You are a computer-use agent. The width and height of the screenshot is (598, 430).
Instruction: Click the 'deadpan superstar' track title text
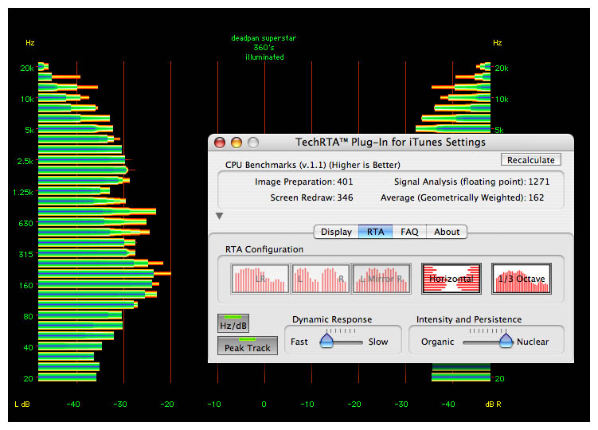(264, 38)
